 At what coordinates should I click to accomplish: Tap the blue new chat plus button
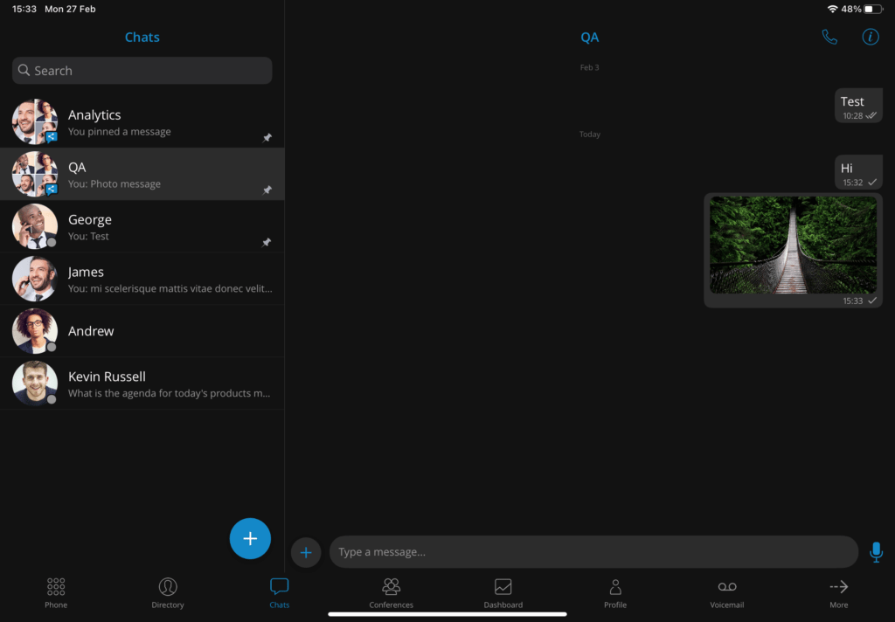pos(250,538)
